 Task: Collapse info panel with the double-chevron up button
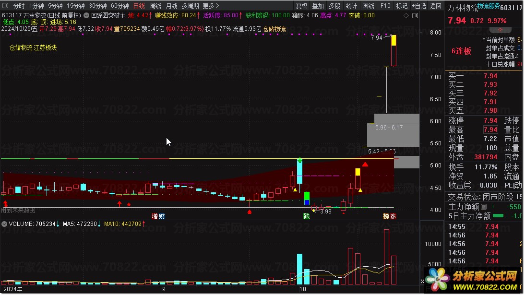500,30
